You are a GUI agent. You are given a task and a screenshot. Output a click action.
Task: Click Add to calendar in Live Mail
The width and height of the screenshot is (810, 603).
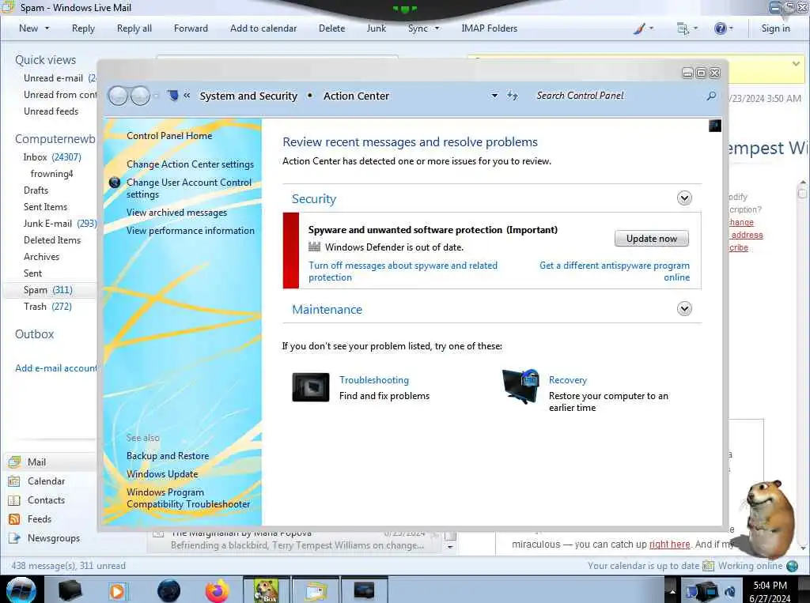[263, 28]
